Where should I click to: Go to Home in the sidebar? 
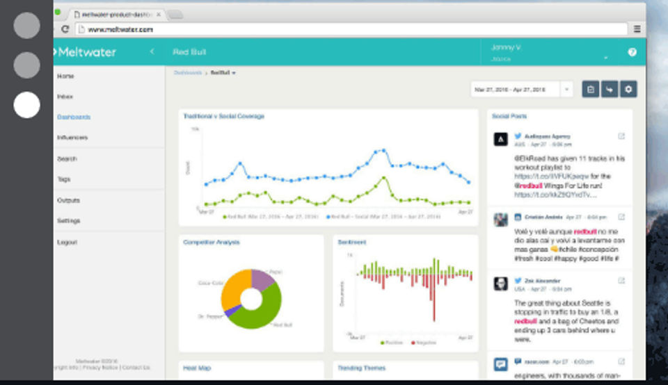point(65,76)
